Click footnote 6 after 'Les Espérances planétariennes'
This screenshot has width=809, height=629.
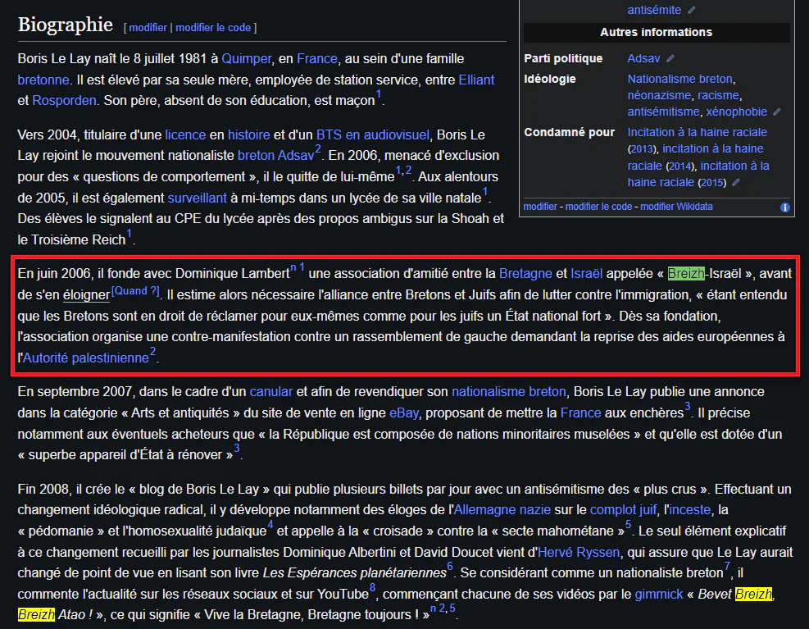[x=450, y=567]
